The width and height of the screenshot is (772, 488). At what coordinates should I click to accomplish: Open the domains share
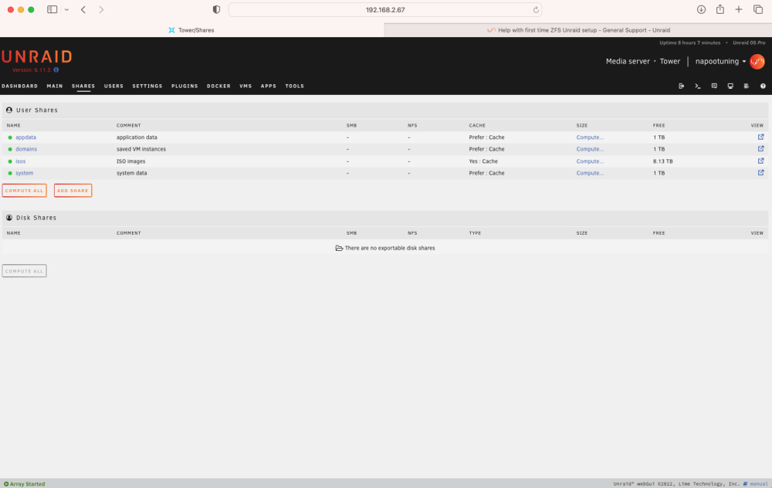26,149
